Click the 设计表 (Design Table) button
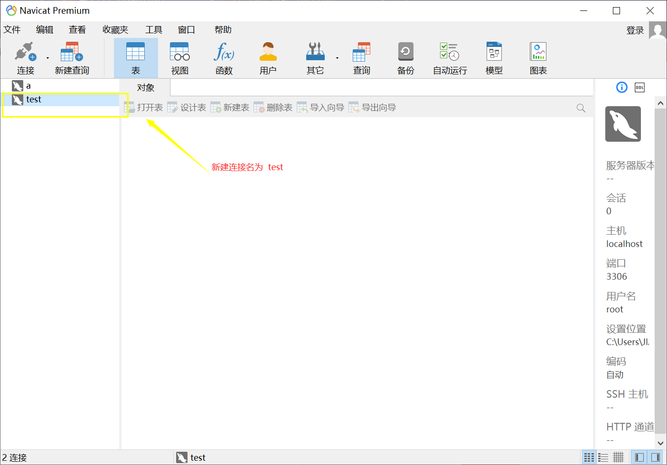The height and width of the screenshot is (465, 667). [187, 108]
